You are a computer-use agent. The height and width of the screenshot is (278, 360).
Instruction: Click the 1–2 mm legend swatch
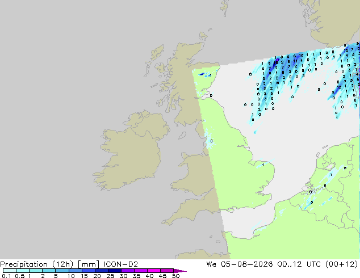36,271
